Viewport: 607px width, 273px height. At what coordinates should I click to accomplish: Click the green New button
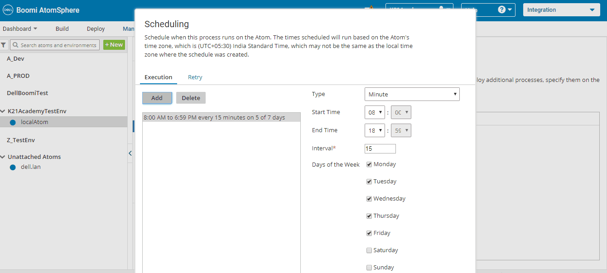tap(114, 45)
